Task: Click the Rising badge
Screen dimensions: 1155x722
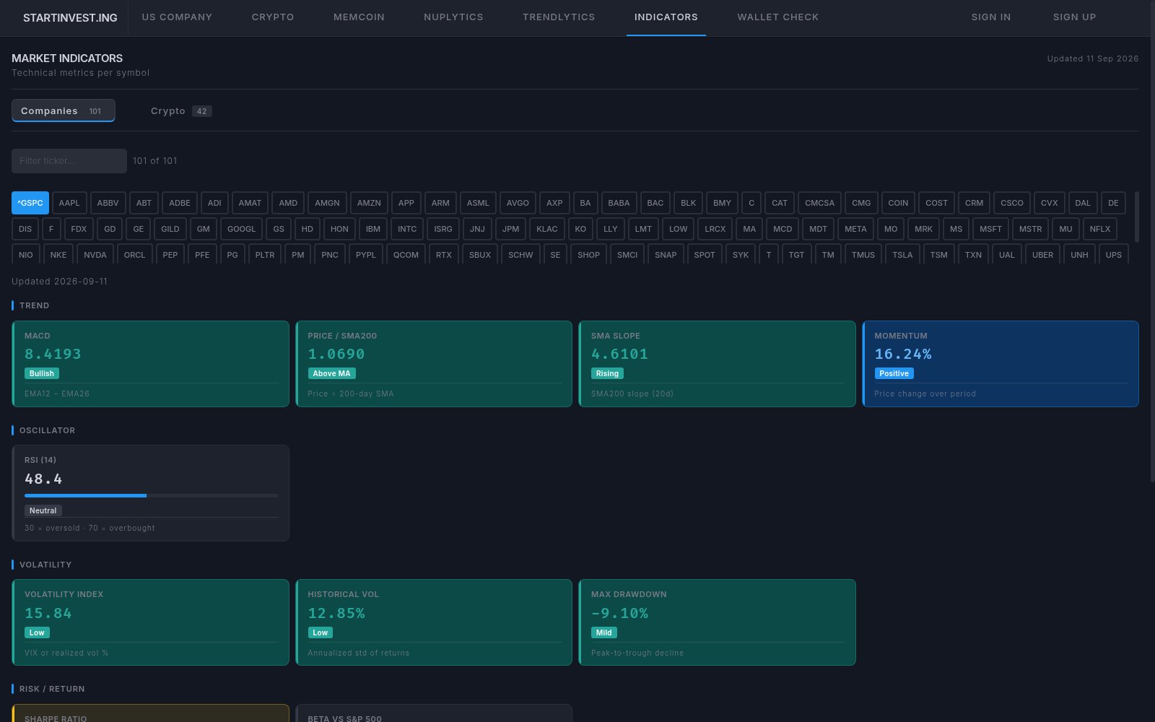Action: coord(607,373)
